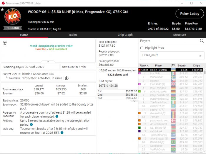Collapse the tournament banner chevron
This screenshot has height=154, width=206.
(x=48, y=62)
